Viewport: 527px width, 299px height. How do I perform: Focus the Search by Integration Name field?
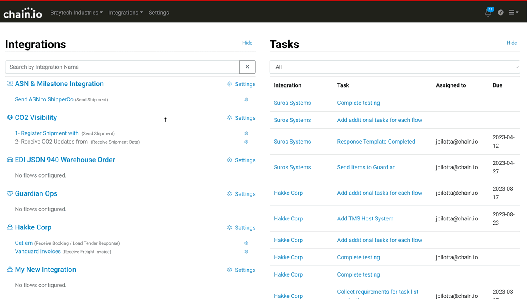tap(122, 67)
